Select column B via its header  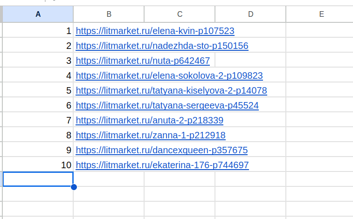coord(109,14)
